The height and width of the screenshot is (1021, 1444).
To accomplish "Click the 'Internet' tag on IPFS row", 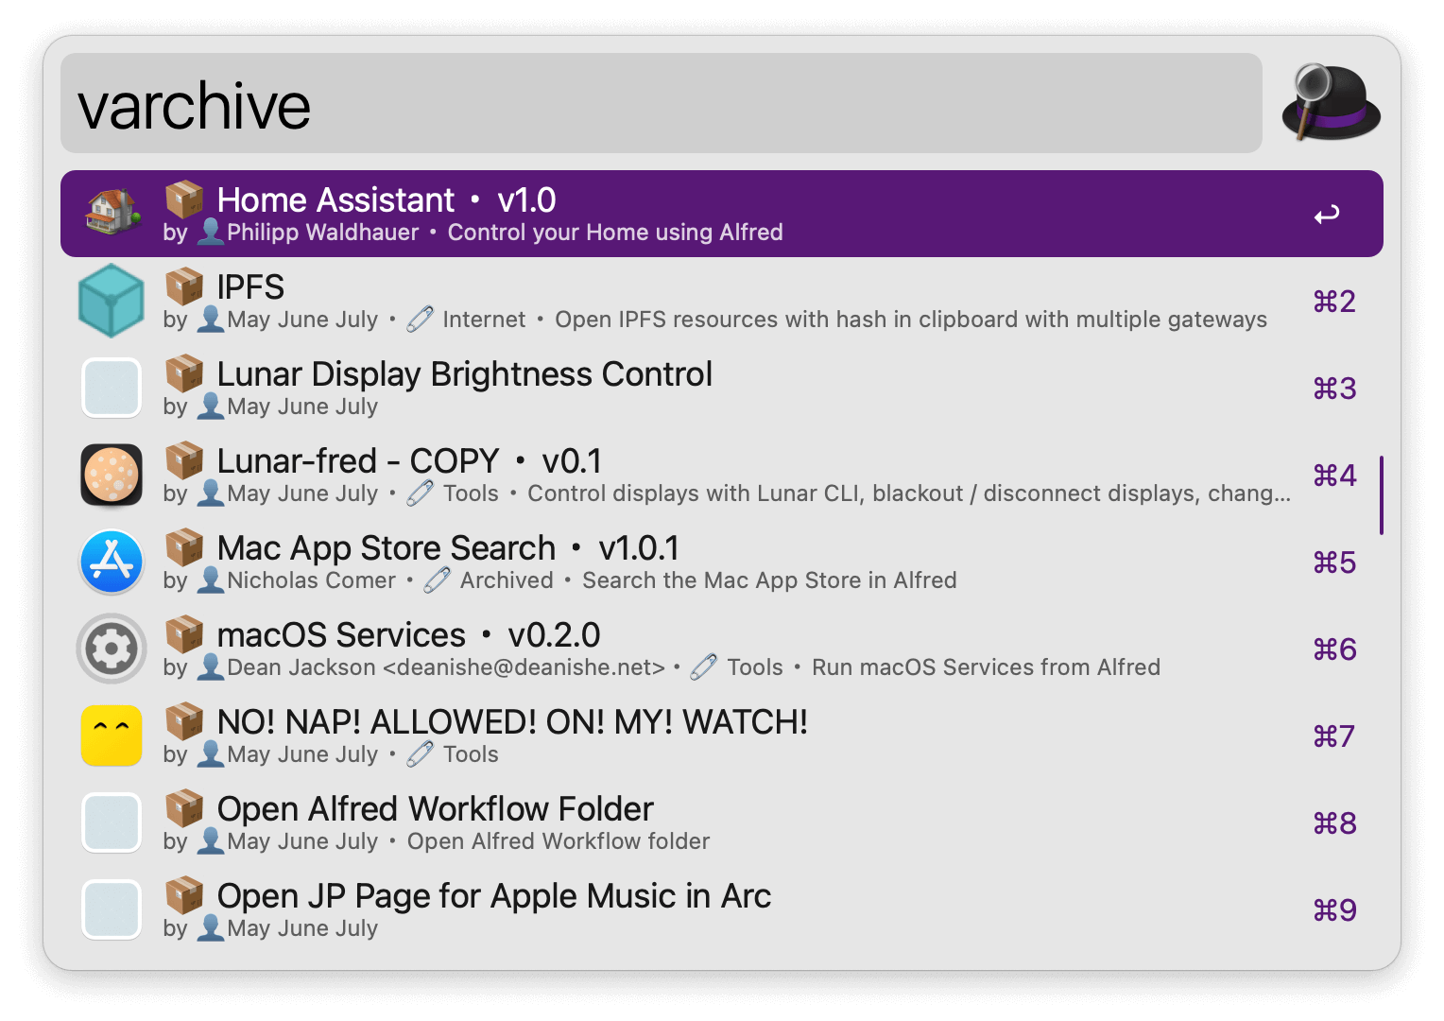I will pyautogui.click(x=484, y=320).
